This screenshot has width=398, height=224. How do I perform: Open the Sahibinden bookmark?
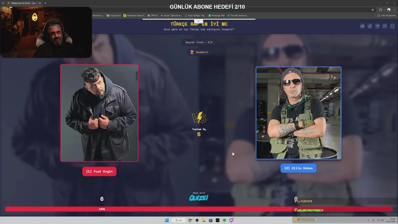134,15
